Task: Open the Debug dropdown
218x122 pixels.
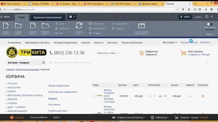Action: [x=95, y=33]
